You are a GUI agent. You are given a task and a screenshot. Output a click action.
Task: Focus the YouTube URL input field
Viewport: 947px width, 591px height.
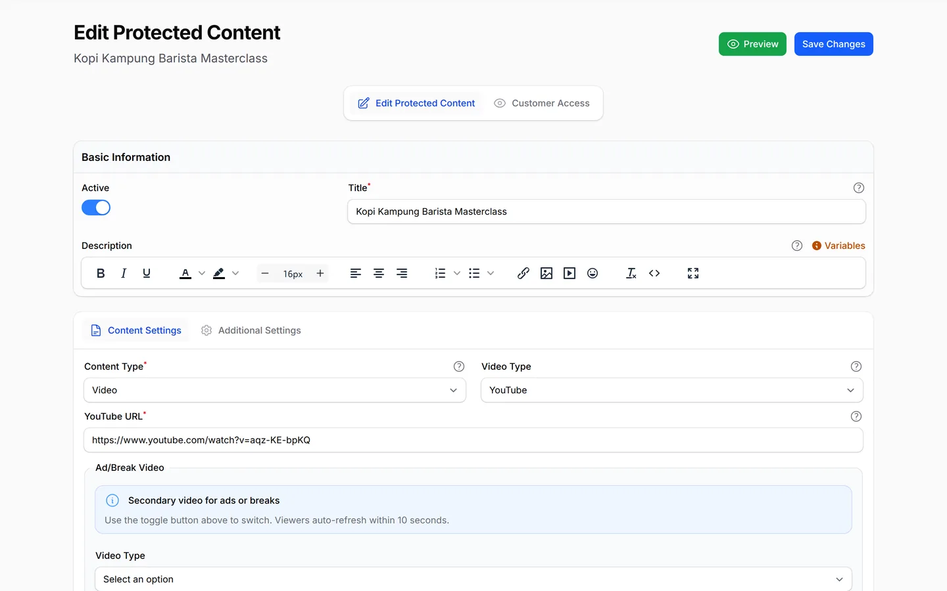click(x=473, y=440)
